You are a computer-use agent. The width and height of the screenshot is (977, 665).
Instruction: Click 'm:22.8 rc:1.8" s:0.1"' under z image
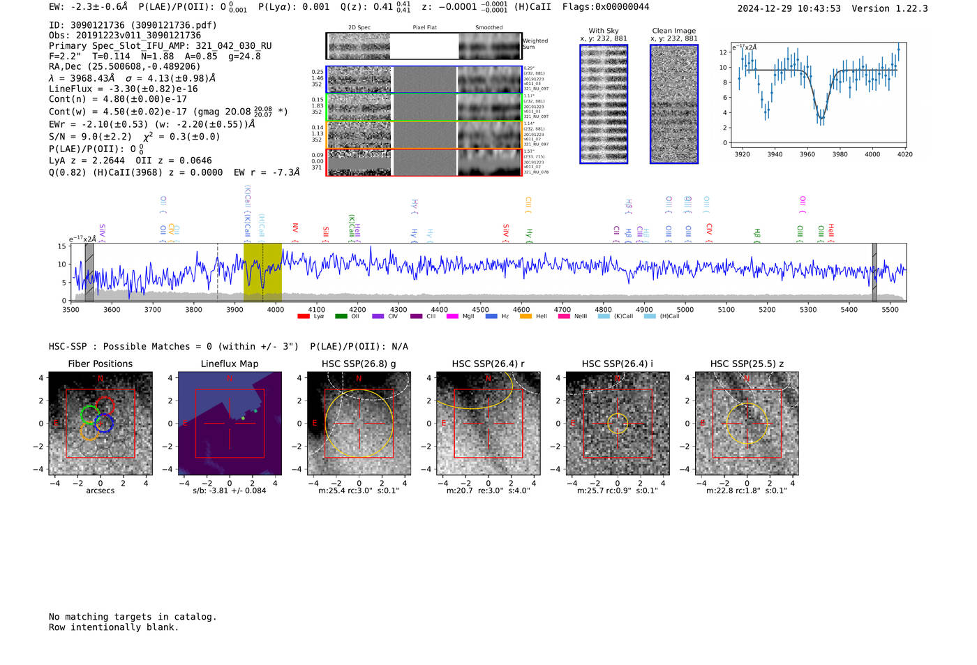pos(747,491)
